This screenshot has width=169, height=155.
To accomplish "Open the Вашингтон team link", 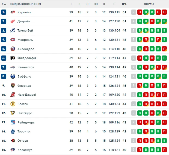I will (26, 67).
